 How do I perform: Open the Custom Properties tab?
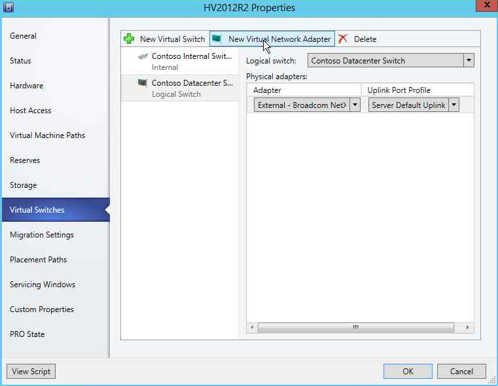tap(56, 309)
